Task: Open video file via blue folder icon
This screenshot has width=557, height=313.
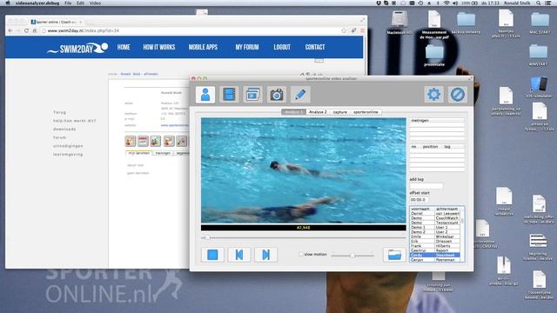Action: [394, 255]
